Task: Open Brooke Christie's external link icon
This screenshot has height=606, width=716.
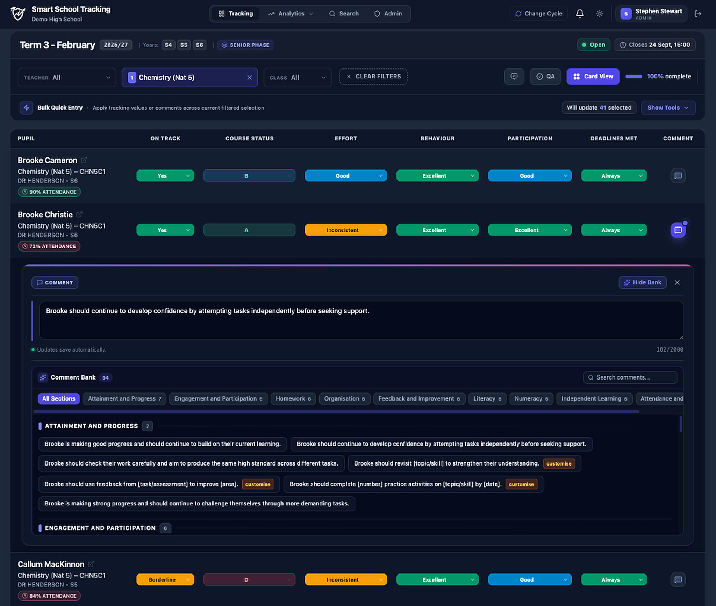Action: (x=79, y=214)
